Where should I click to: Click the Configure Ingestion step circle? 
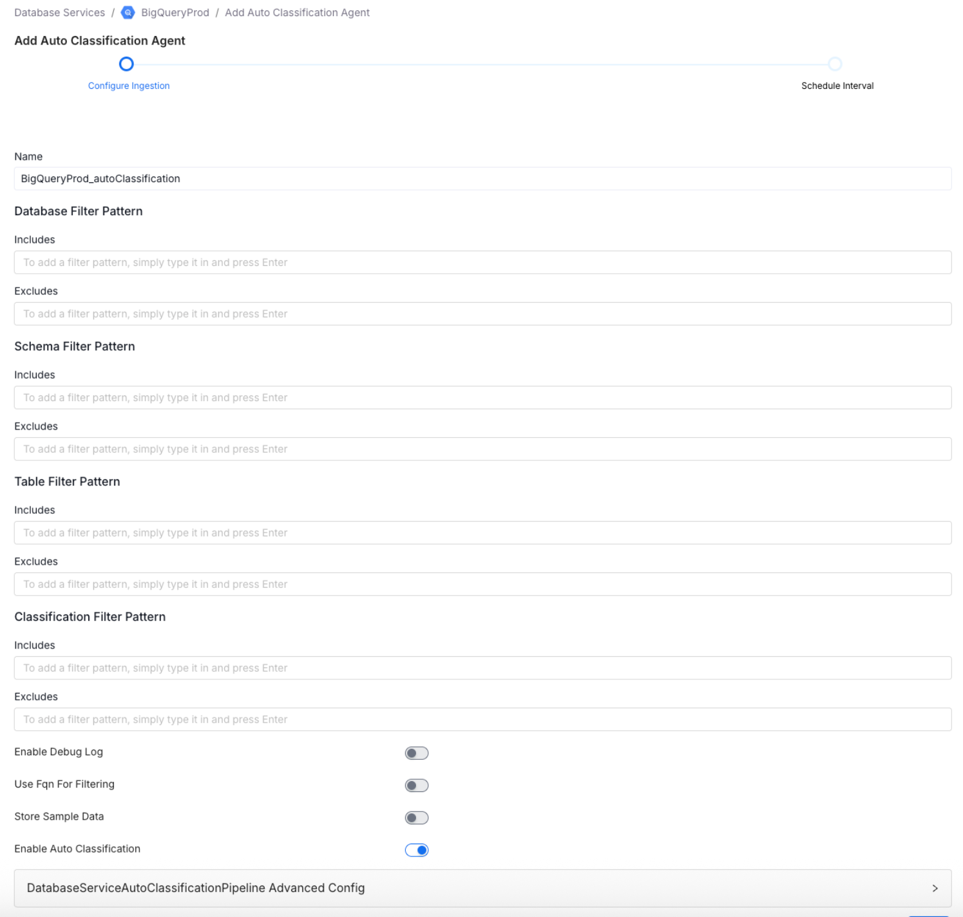[x=126, y=64]
